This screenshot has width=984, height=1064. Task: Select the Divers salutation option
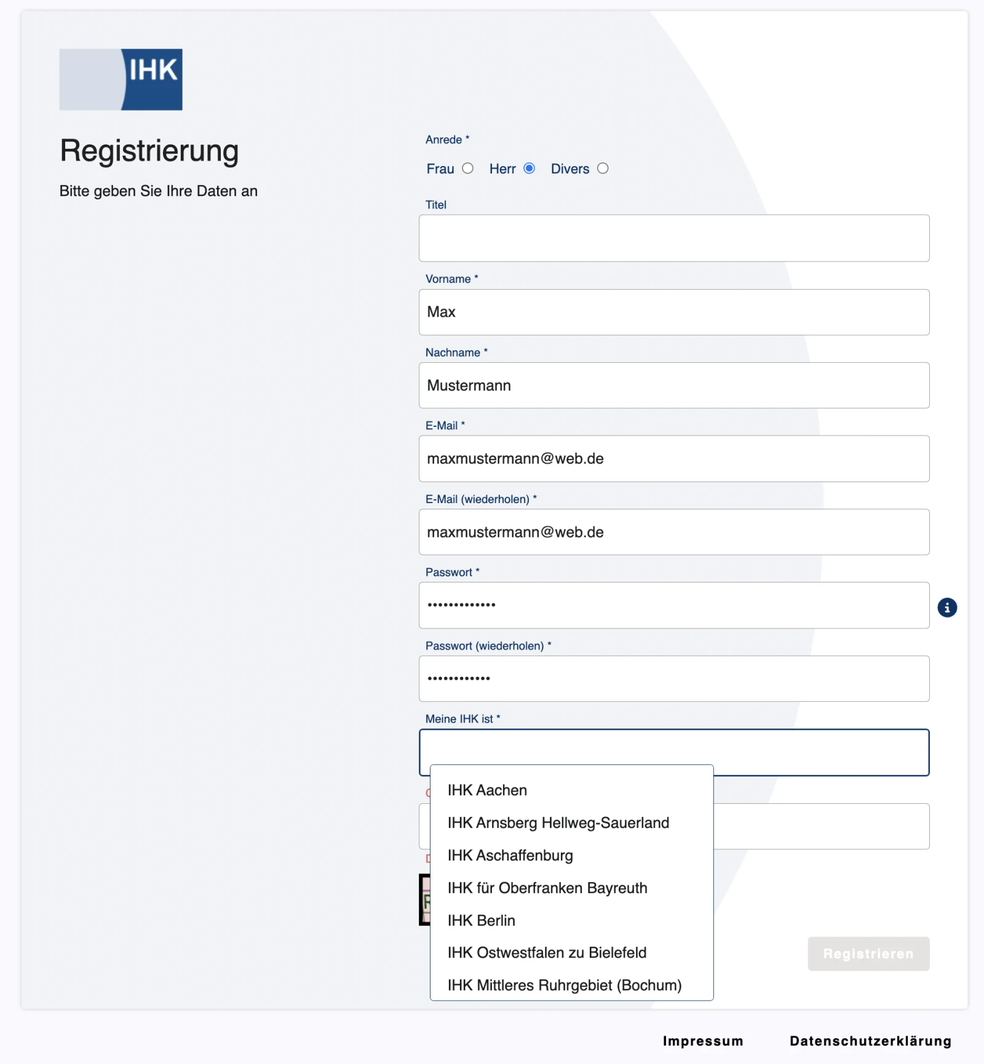(603, 169)
